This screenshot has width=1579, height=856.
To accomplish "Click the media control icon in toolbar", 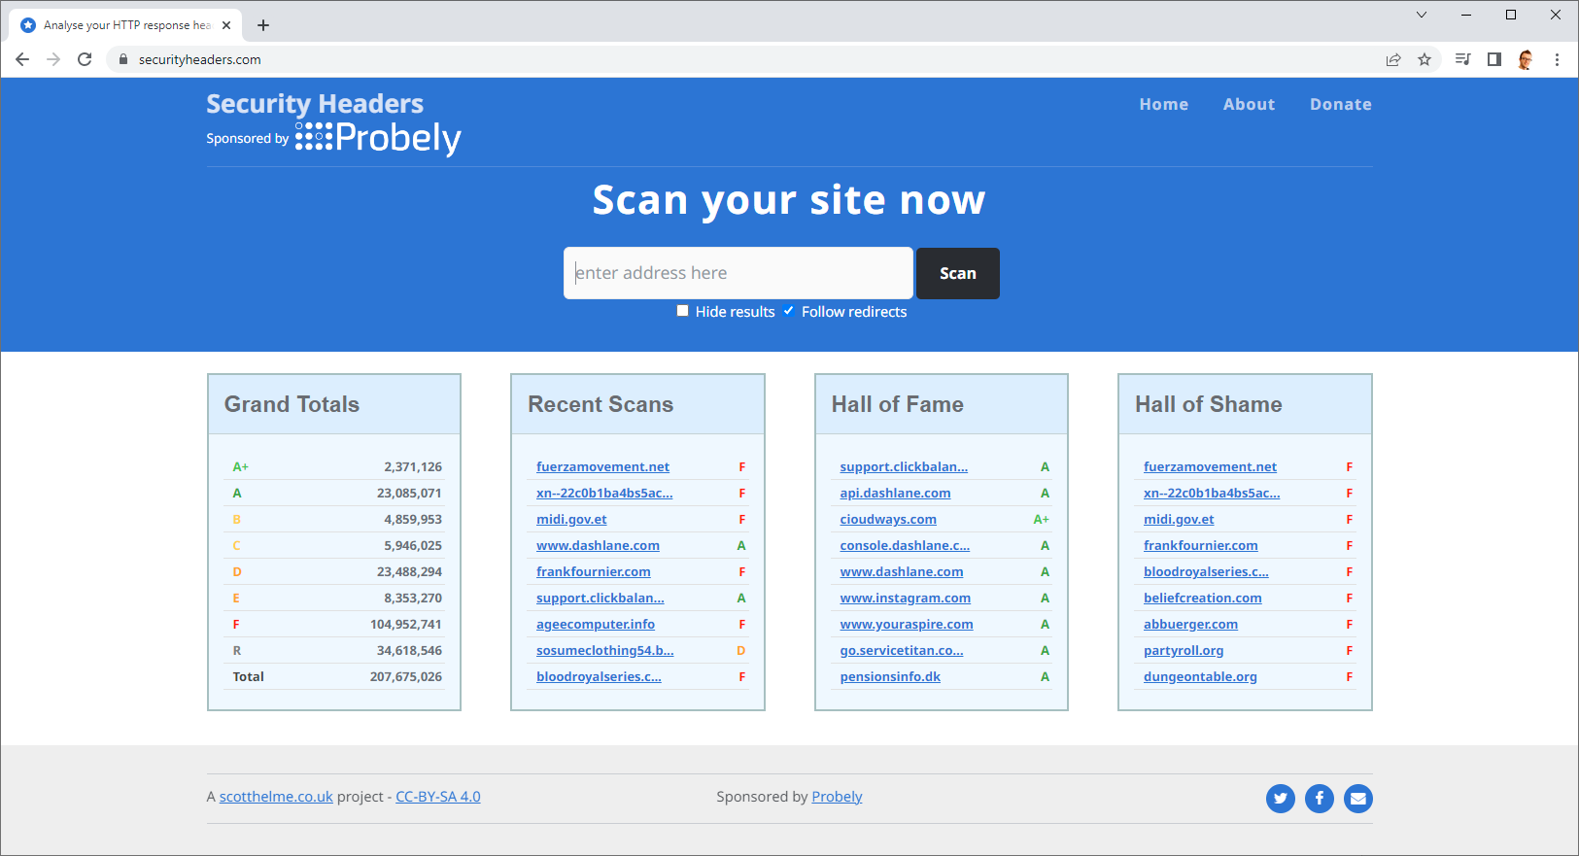I will (1462, 59).
